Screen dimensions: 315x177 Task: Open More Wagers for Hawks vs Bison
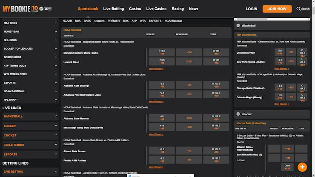(156, 69)
